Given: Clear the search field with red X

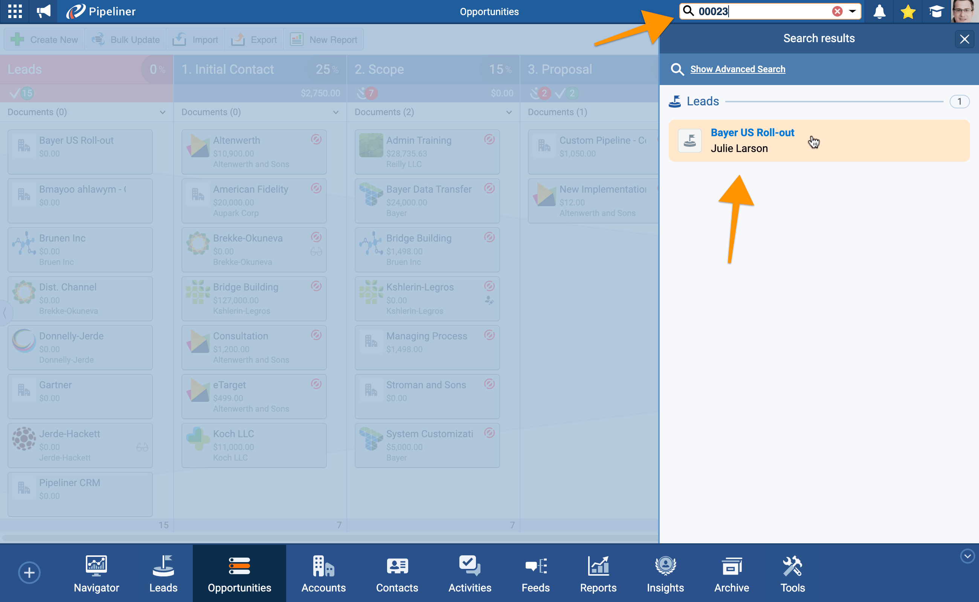Looking at the screenshot, I should (x=837, y=12).
